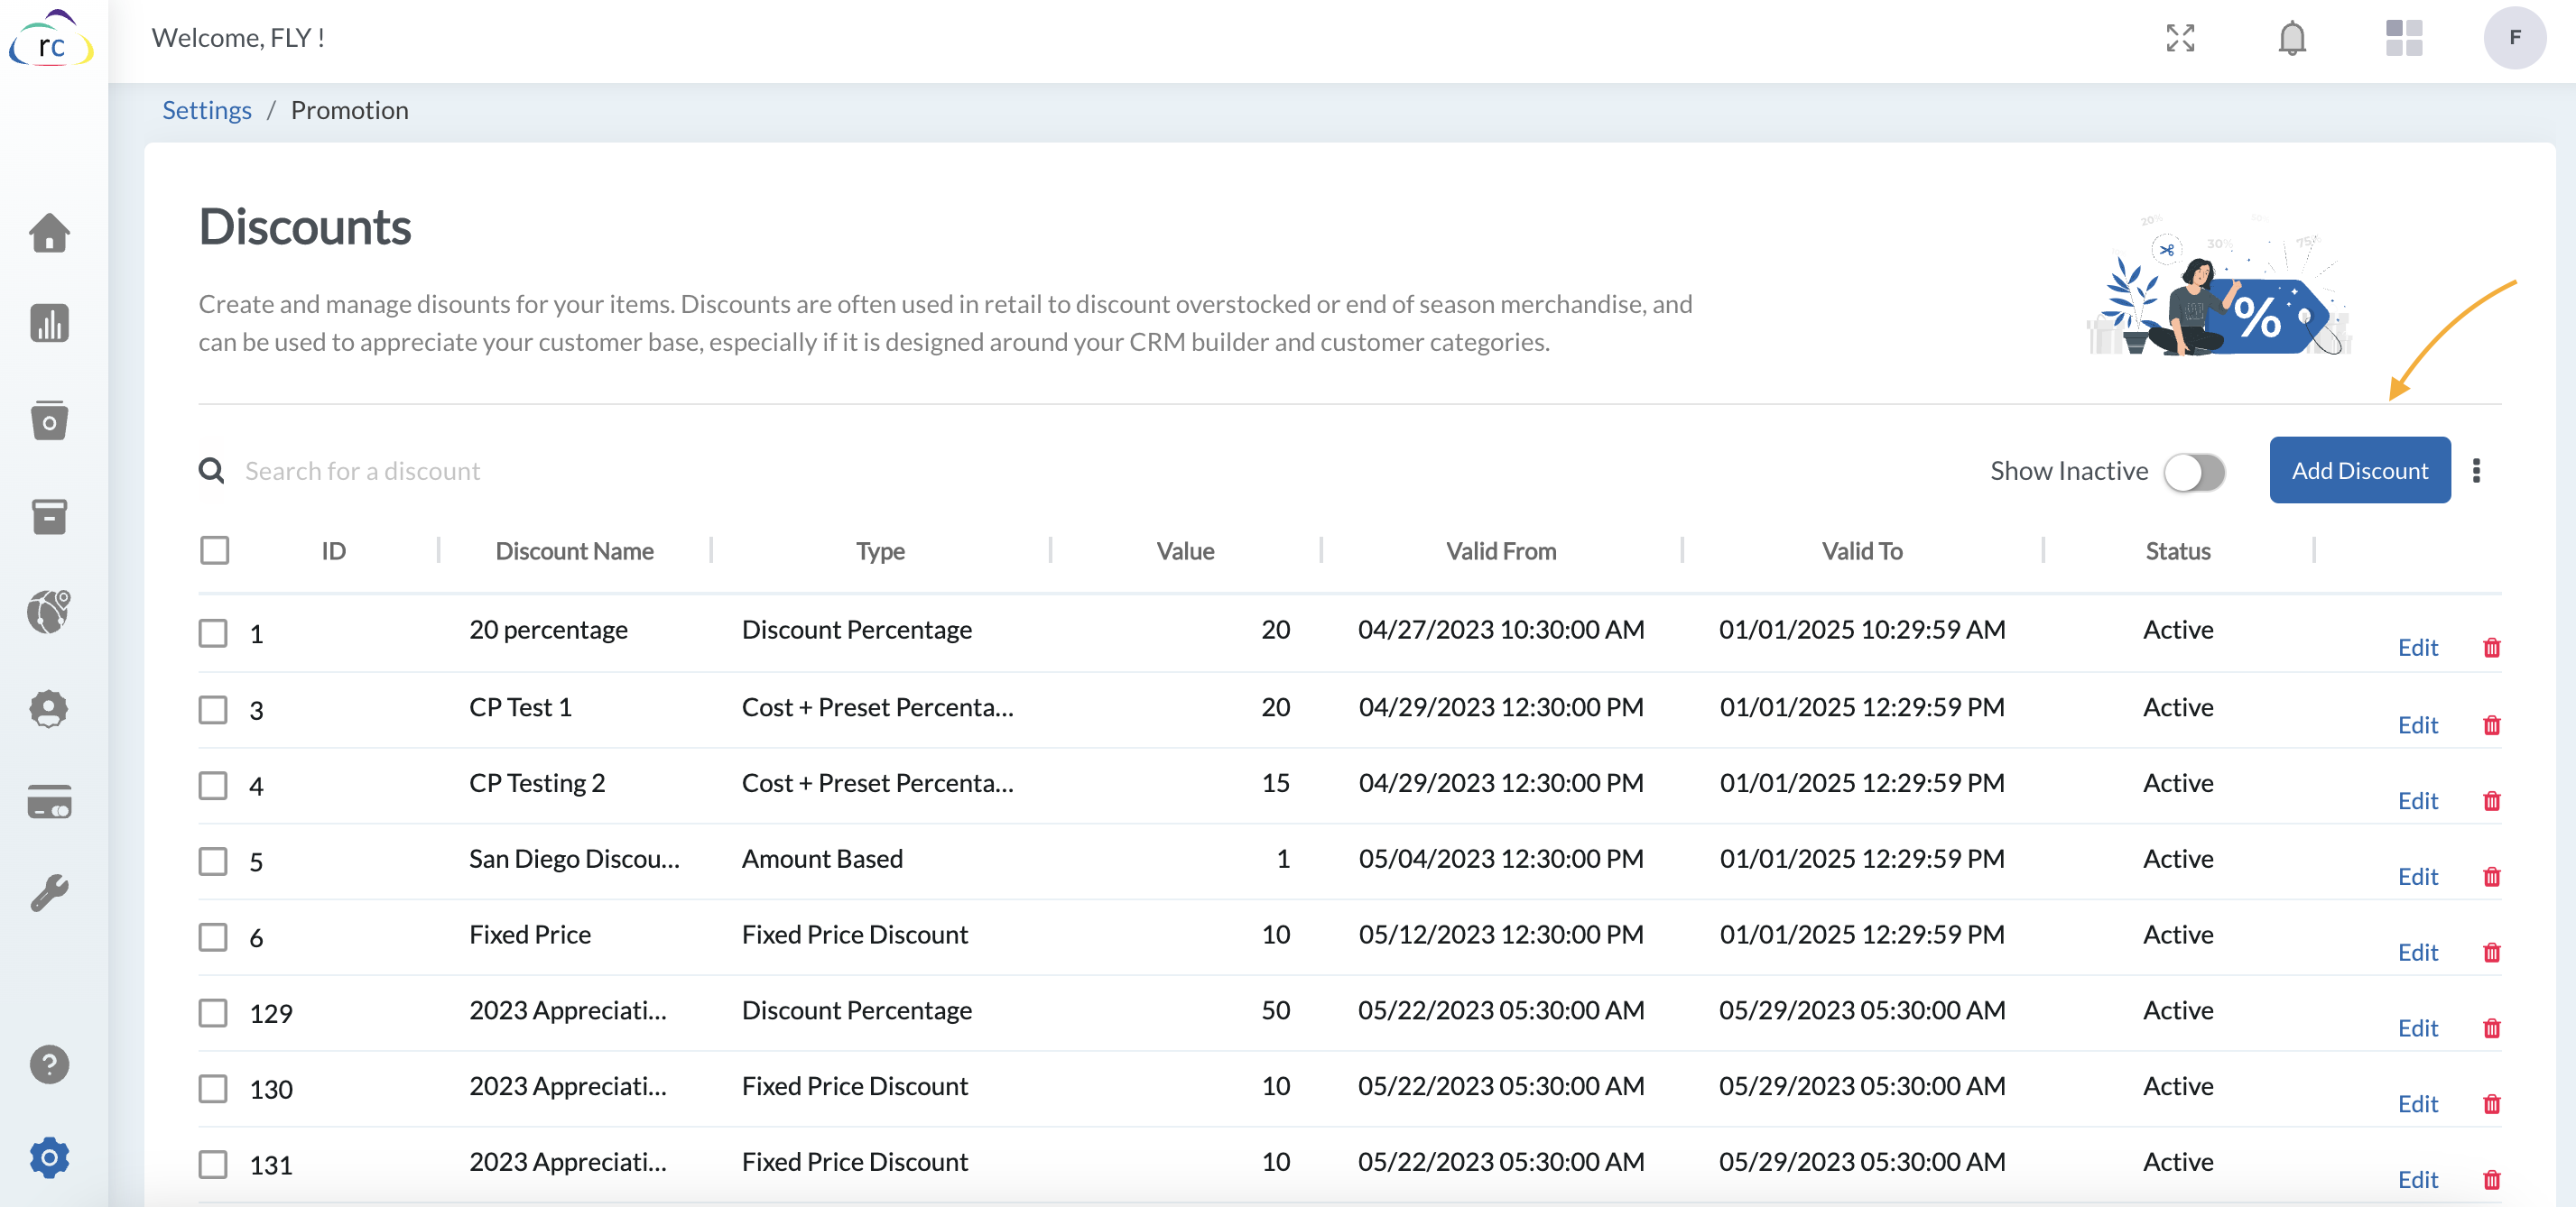Delete discount with ID 131
The width and height of the screenshot is (2576, 1207).
(x=2491, y=1180)
